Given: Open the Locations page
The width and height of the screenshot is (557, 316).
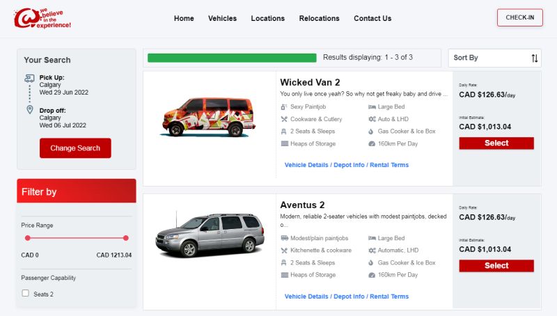Looking at the screenshot, I should (x=268, y=19).
